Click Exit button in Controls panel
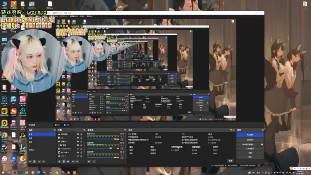This screenshot has width=311, height=175. [250, 157]
